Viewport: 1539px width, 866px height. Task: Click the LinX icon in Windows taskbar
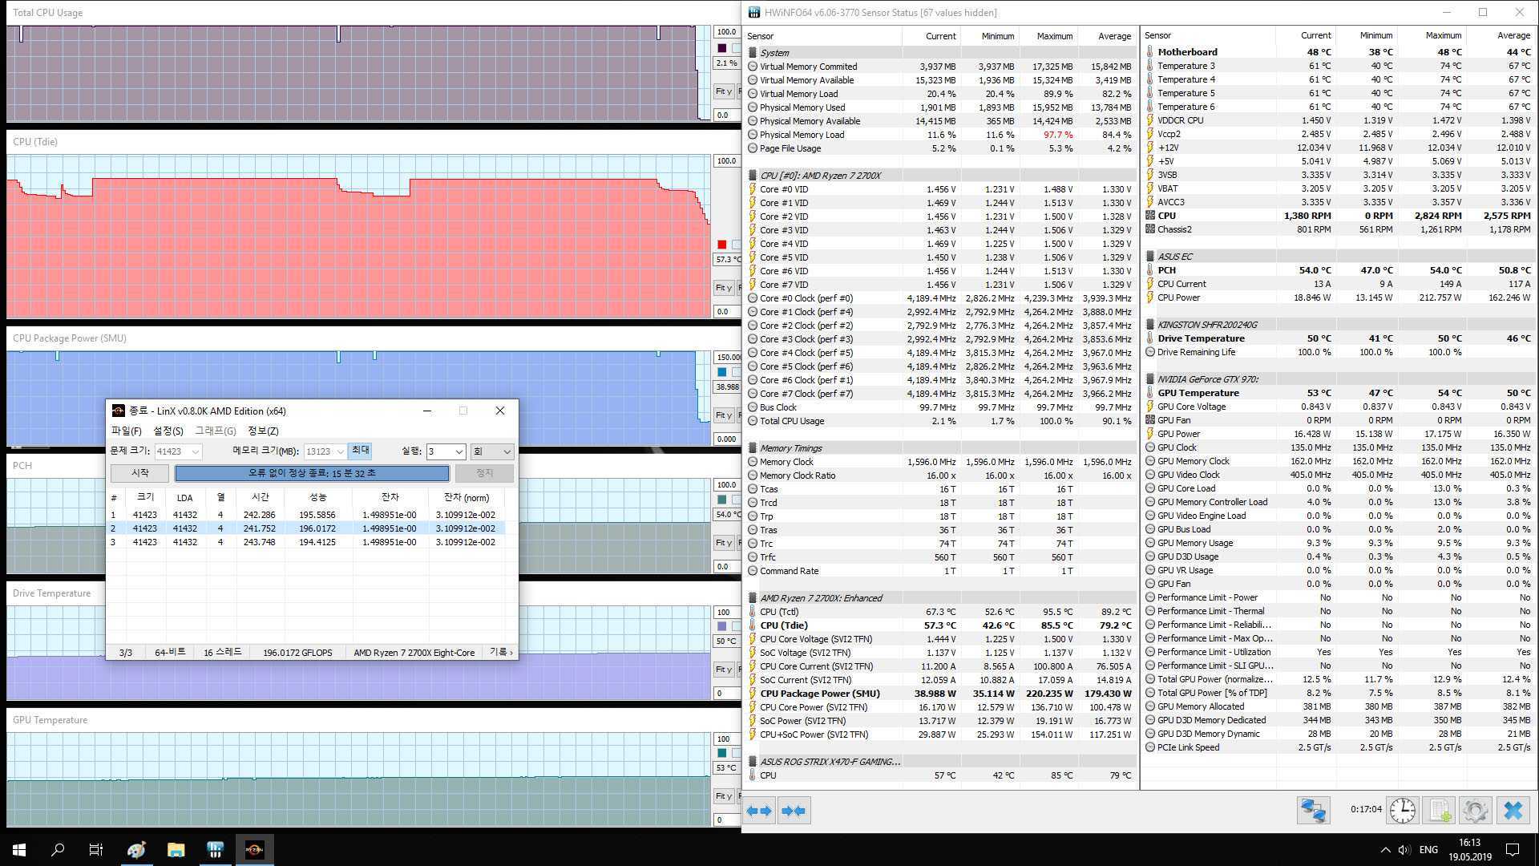coord(254,849)
